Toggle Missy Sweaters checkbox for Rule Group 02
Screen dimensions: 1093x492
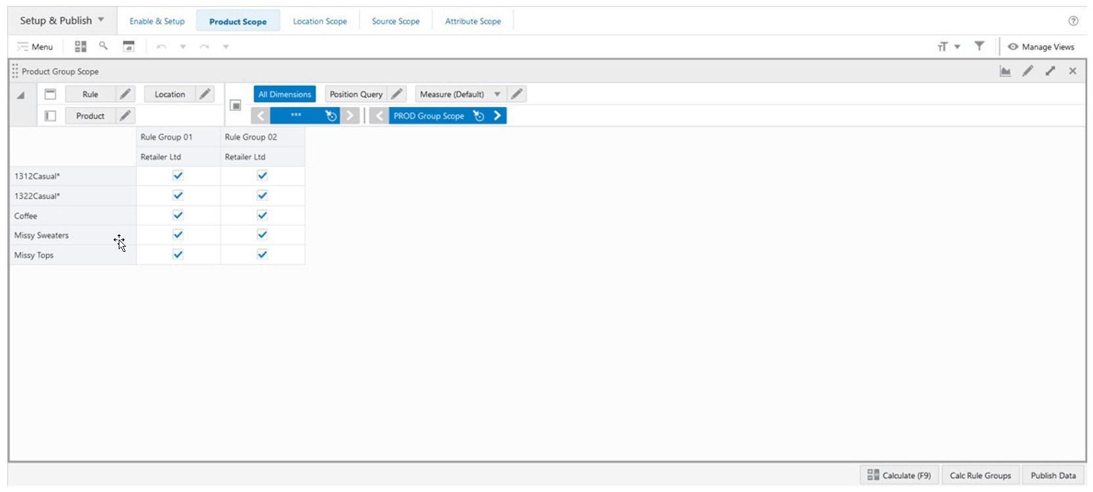click(262, 235)
